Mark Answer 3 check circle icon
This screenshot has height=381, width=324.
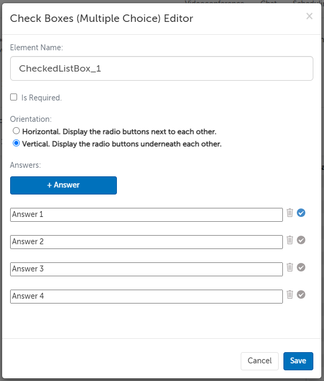coord(301,267)
